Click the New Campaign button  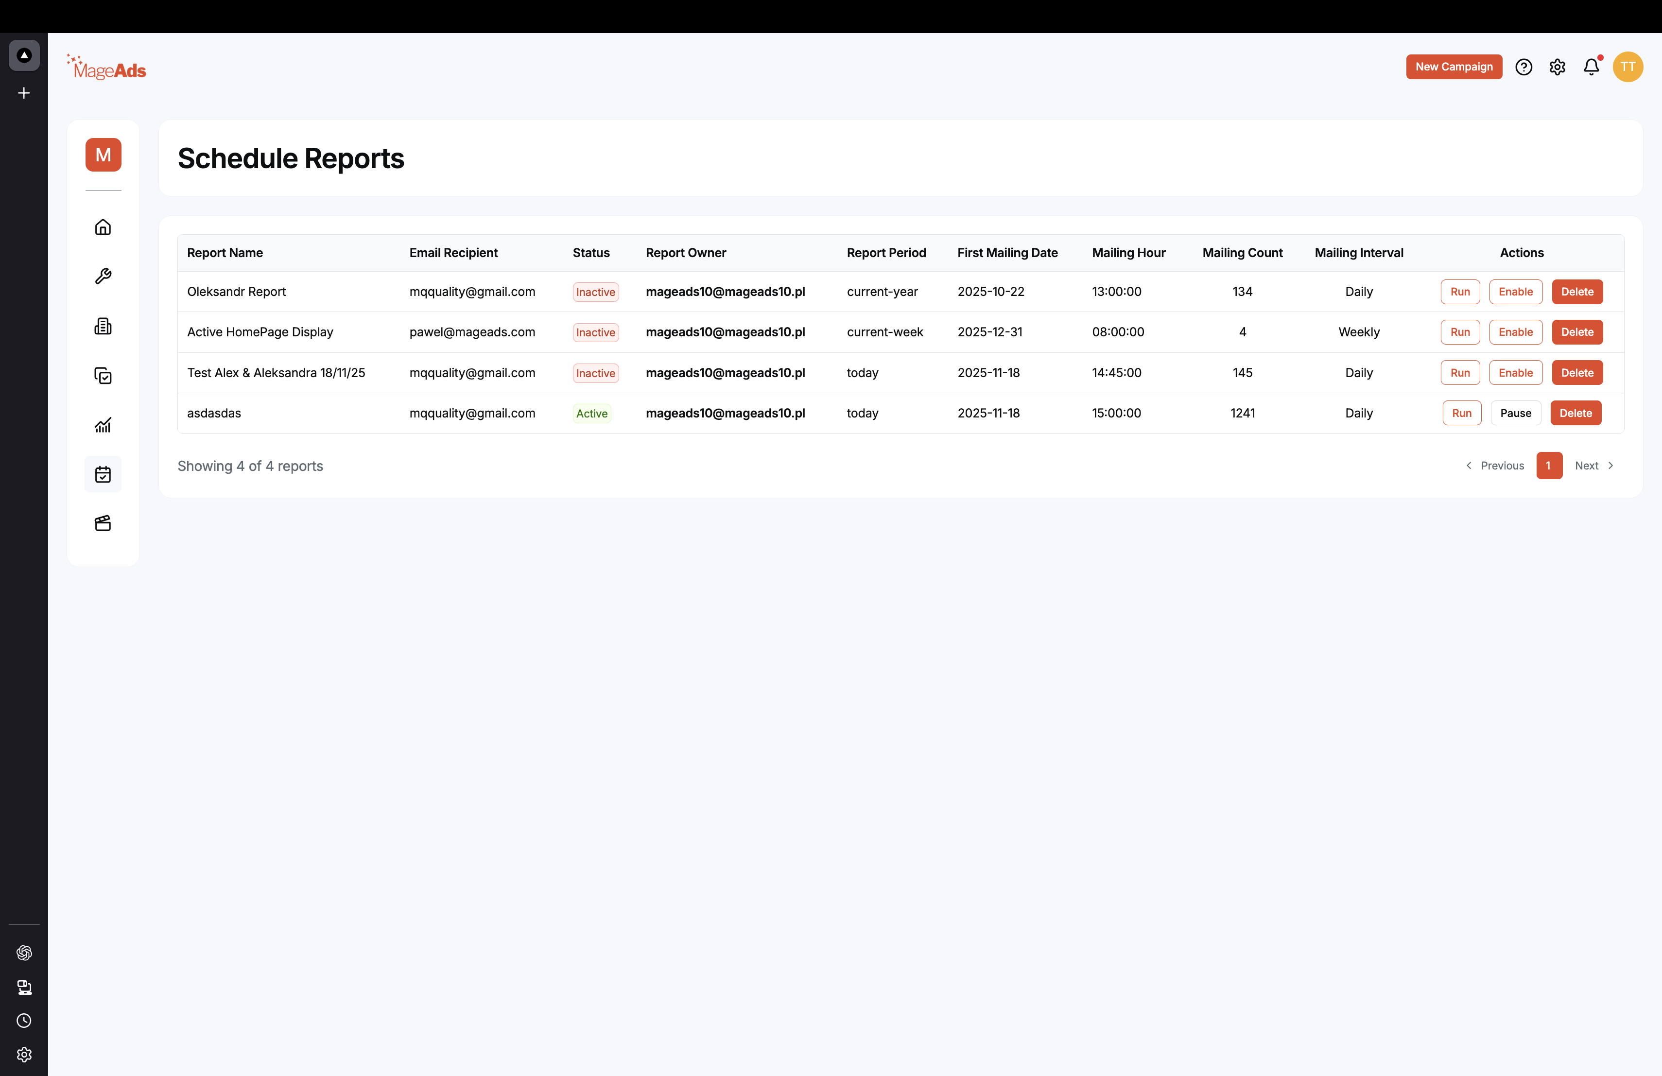coord(1454,67)
